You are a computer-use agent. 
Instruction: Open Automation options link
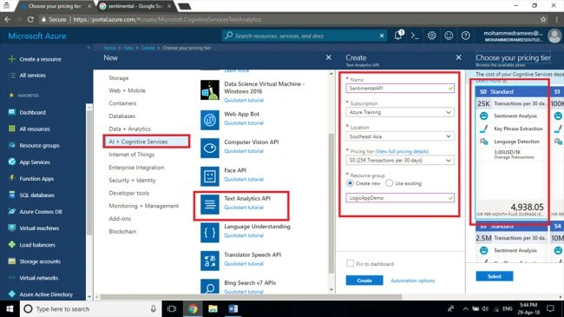coord(412,281)
